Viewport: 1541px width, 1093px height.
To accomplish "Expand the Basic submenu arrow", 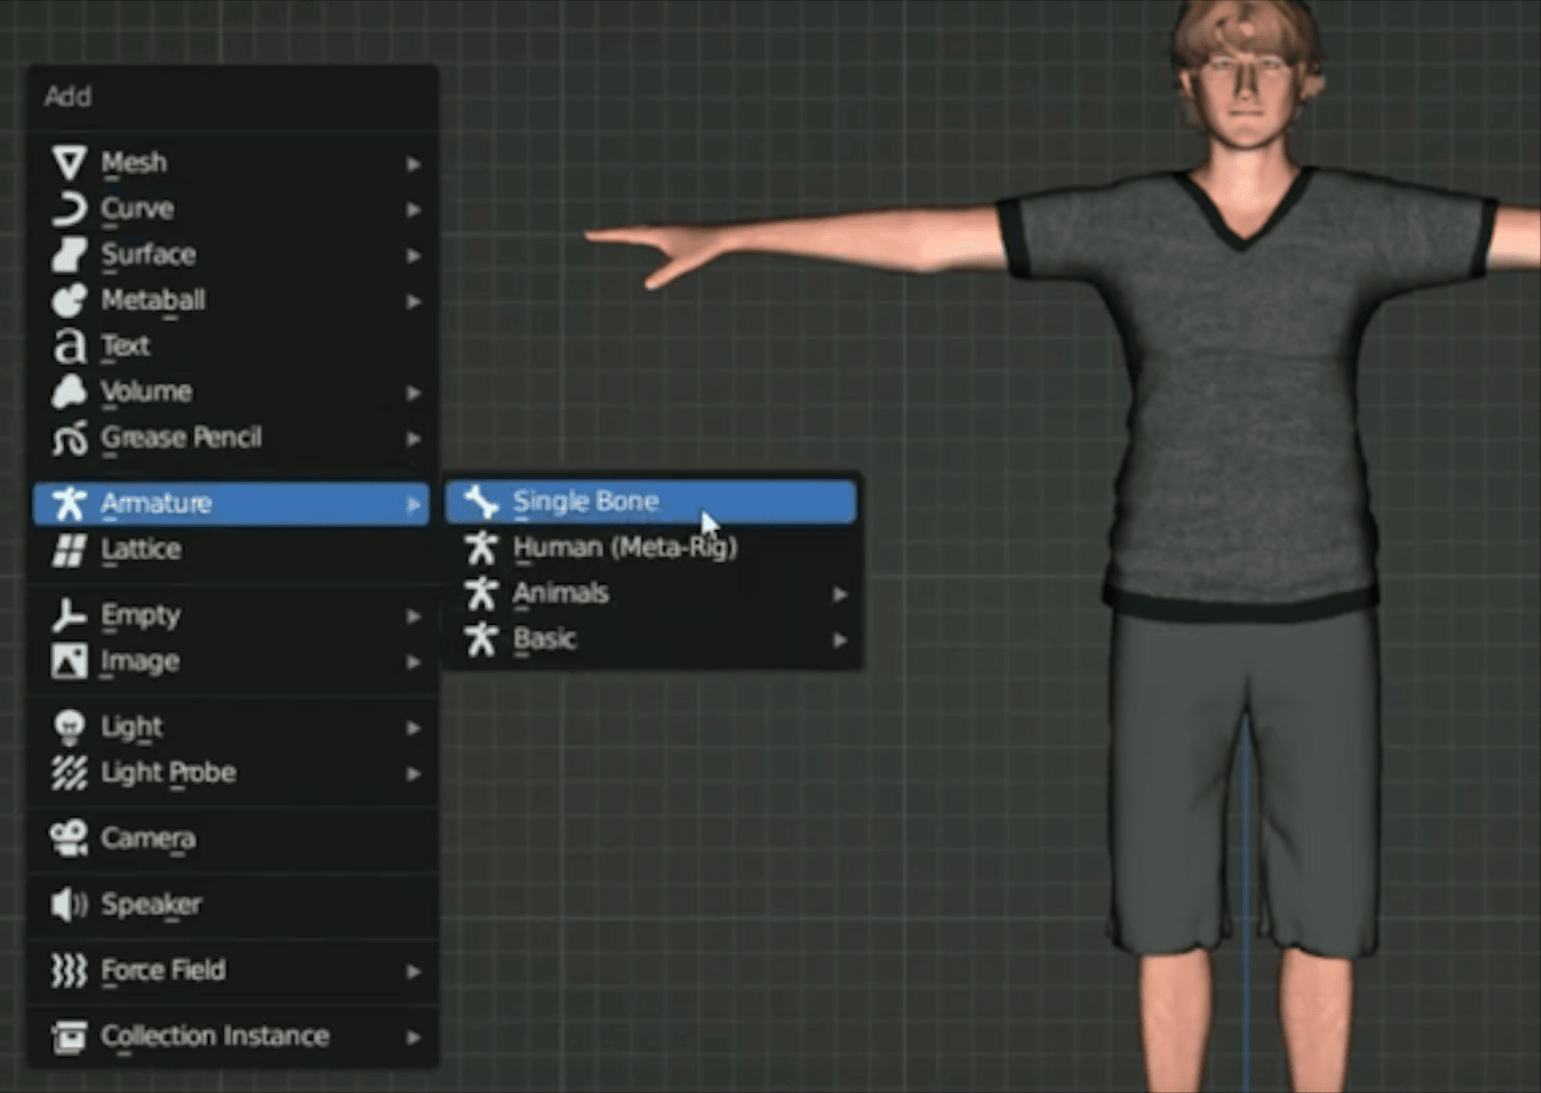I will pyautogui.click(x=840, y=640).
